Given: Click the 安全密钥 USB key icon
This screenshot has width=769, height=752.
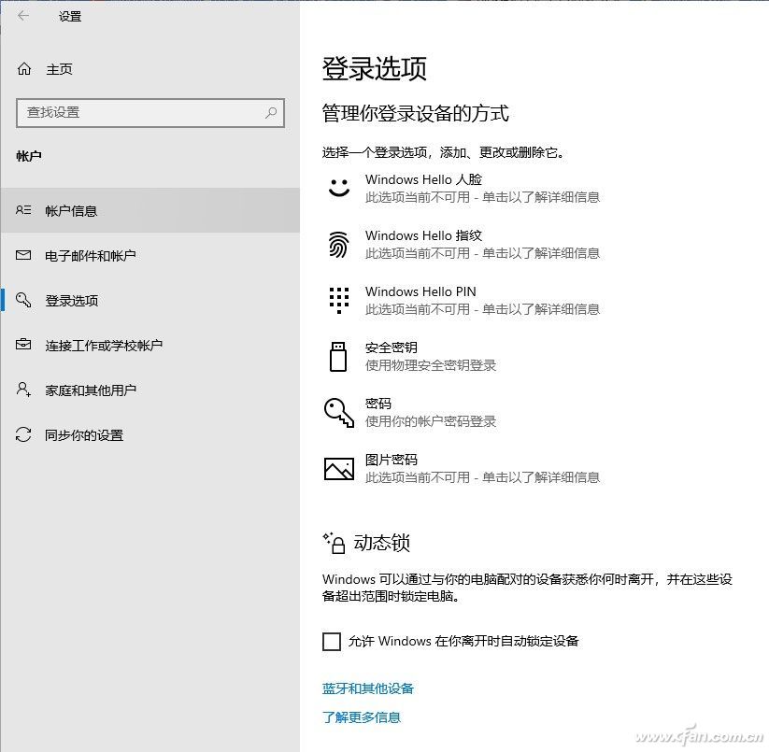Looking at the screenshot, I should click(339, 356).
